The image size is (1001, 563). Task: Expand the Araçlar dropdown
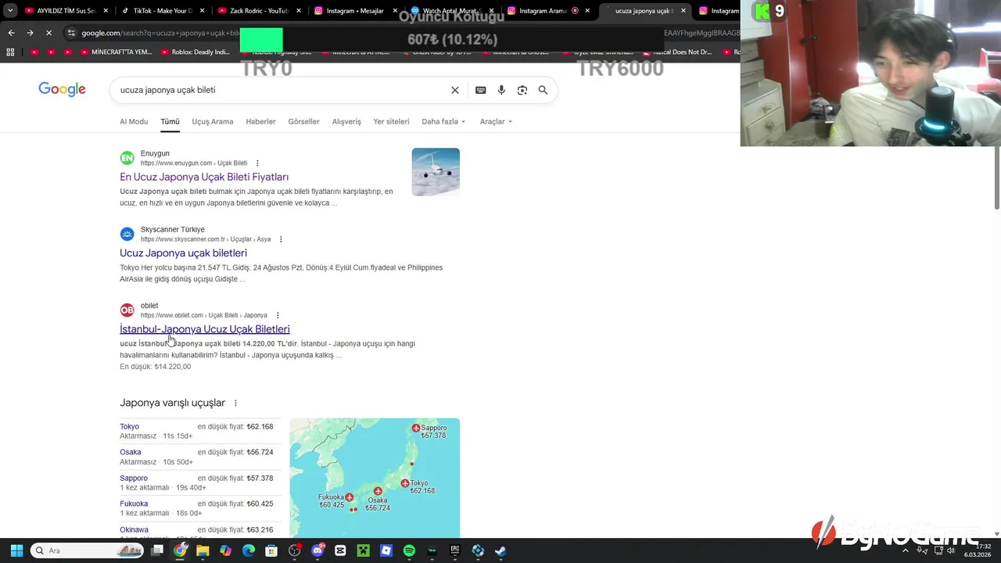[496, 121]
